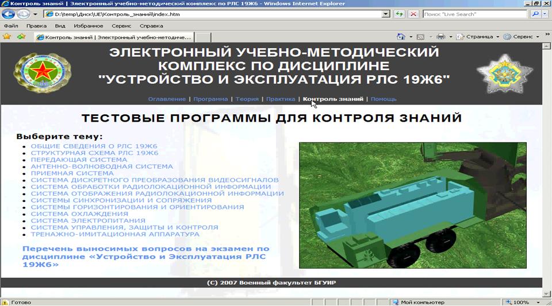
Task: Open the Favorites Center star icon
Action: coord(7,37)
